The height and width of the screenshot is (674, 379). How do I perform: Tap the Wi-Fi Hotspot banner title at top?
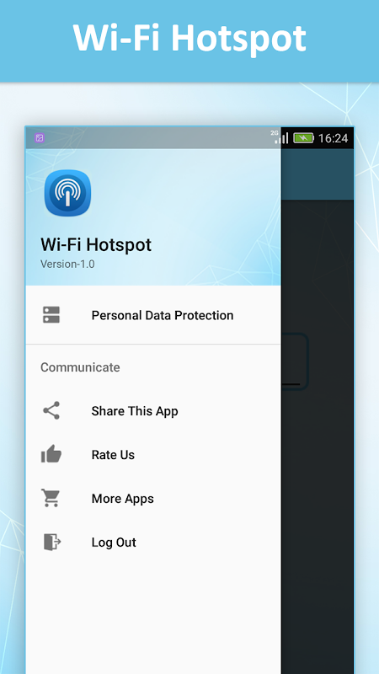189,38
